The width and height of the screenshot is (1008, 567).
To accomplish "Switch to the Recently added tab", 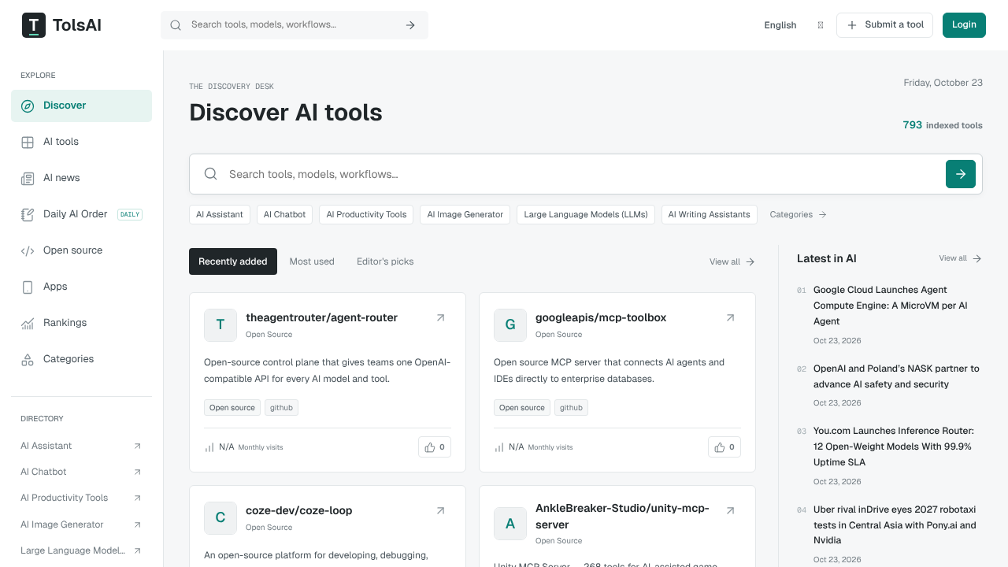I will (233, 261).
